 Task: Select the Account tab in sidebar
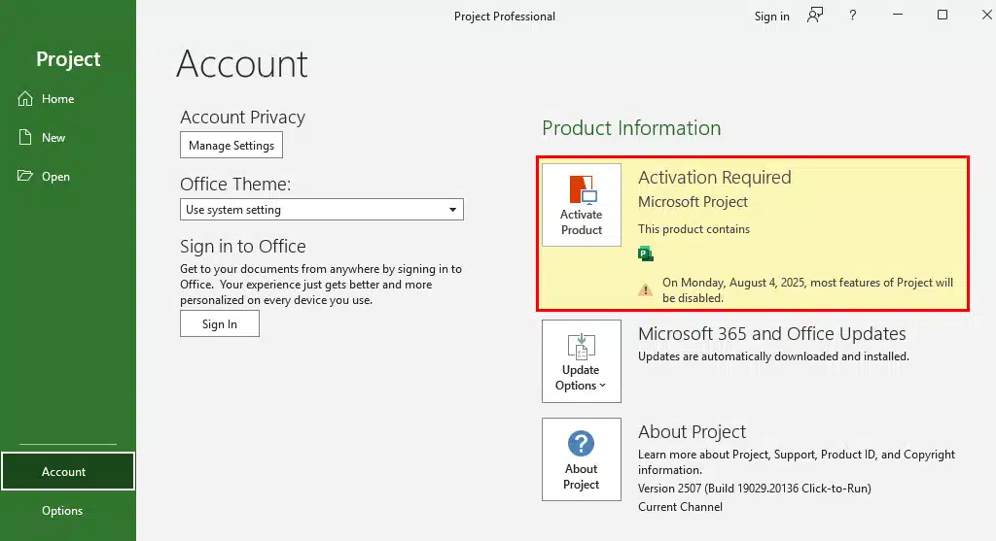pos(66,472)
